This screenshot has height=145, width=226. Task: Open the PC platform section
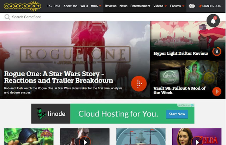point(49,6)
